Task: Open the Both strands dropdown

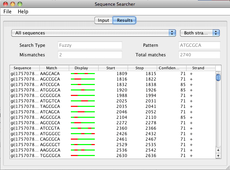Action: click(200, 33)
